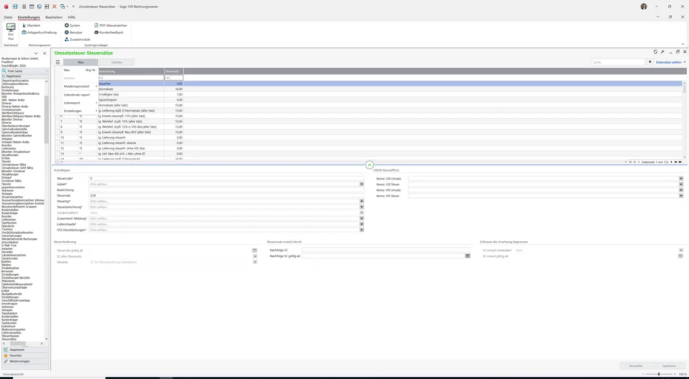Open PDF-Wasserzeichen settings

point(110,25)
